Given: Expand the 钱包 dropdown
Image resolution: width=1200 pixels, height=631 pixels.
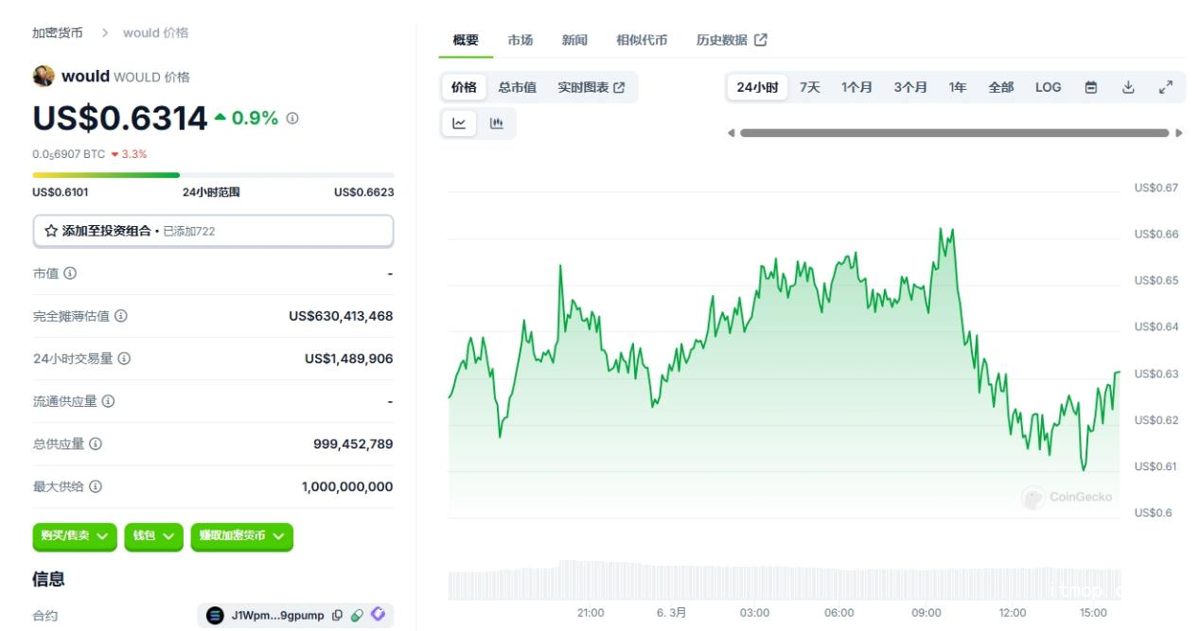Looking at the screenshot, I should (153, 536).
